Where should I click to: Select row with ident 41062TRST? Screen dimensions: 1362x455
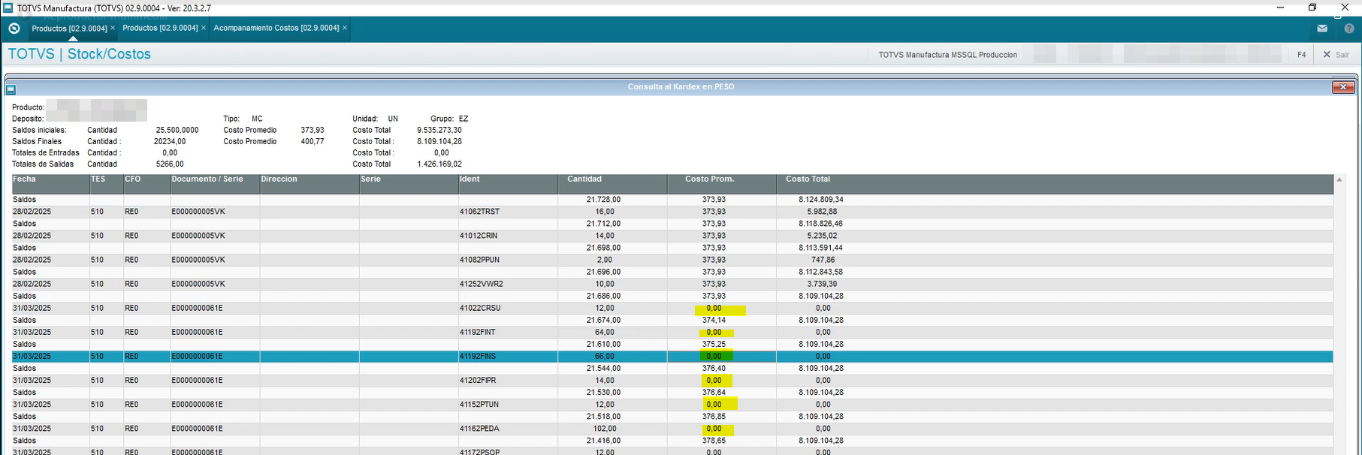click(672, 212)
